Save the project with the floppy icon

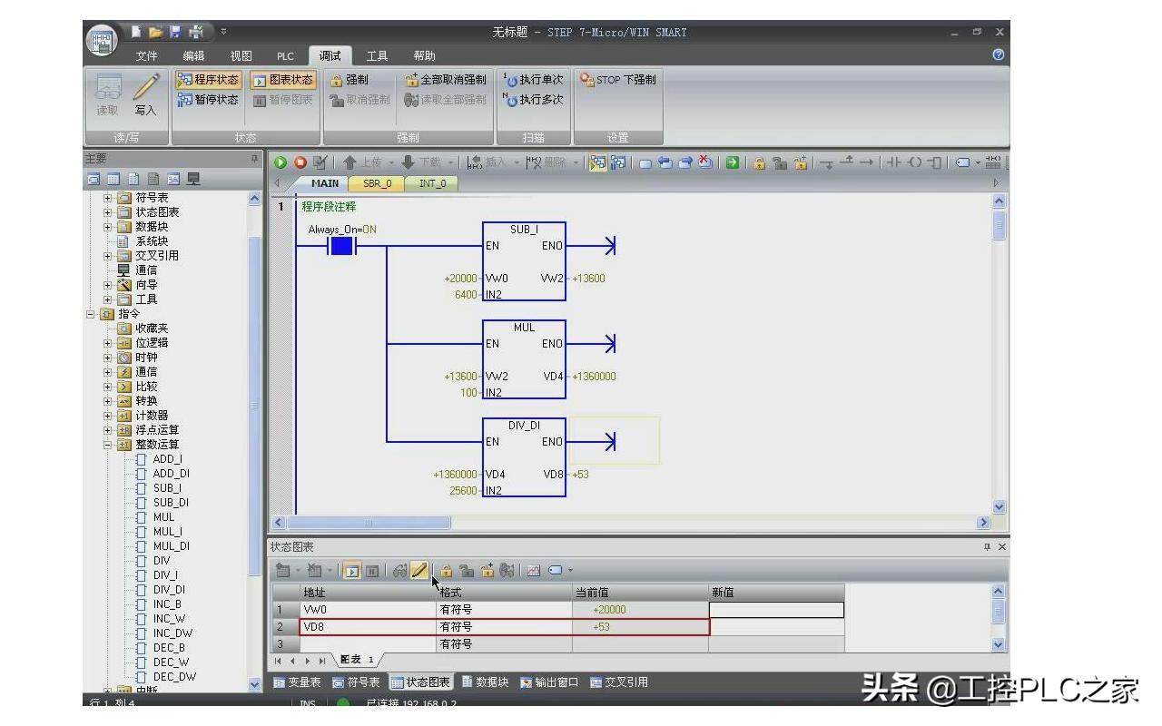(174, 33)
